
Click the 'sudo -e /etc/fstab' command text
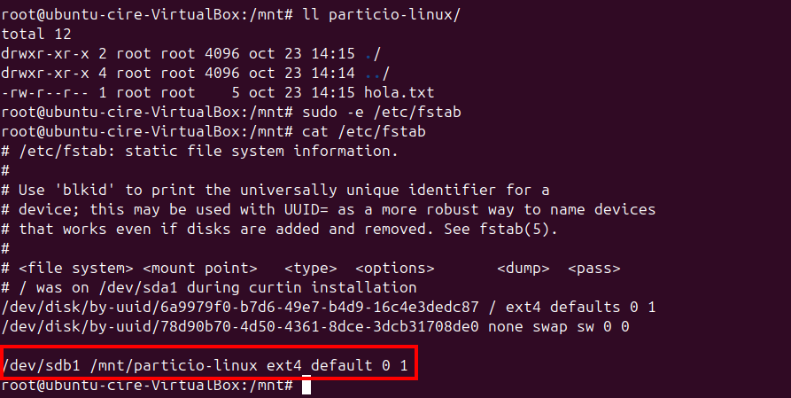(x=364, y=112)
